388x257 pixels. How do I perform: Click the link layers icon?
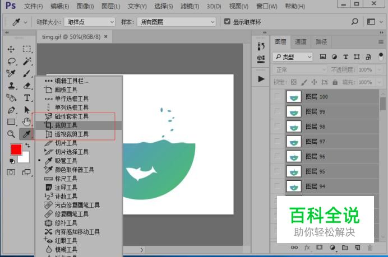point(294,247)
